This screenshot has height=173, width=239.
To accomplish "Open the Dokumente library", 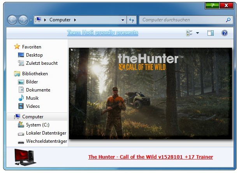I will pyautogui.click(x=38, y=90).
